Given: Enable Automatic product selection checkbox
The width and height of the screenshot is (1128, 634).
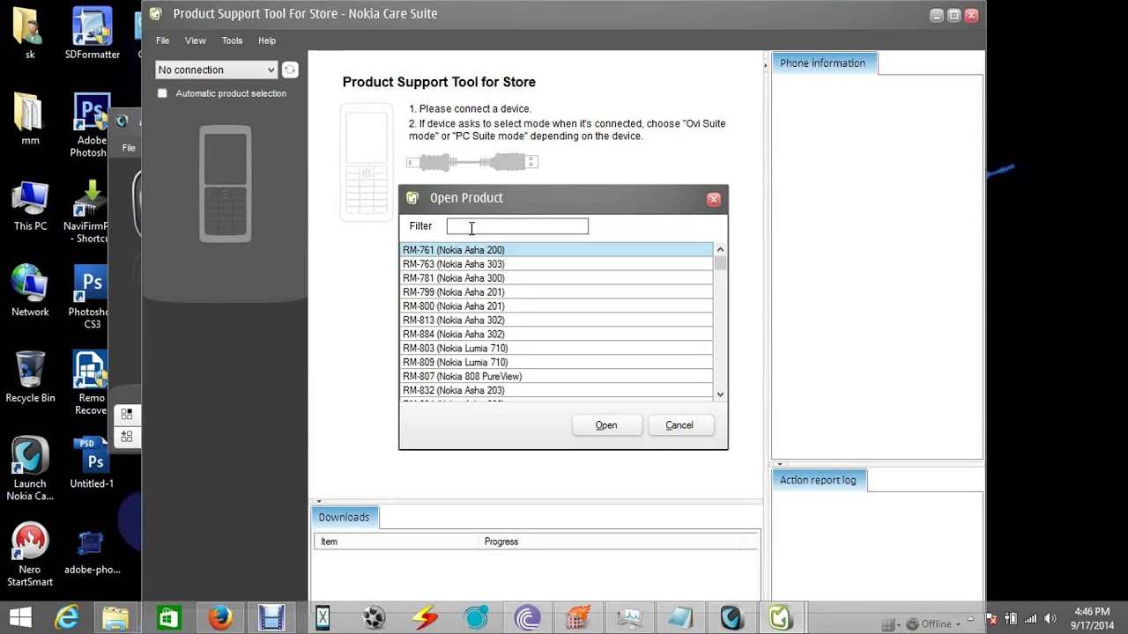Looking at the screenshot, I should pyautogui.click(x=162, y=93).
